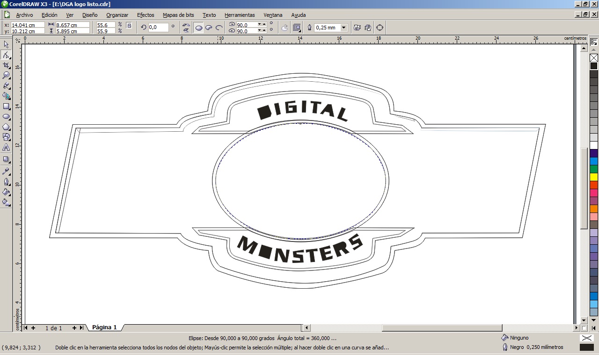The height and width of the screenshot is (355, 599).
Task: Click the vertical scrollbar thumb
Action: point(584,188)
